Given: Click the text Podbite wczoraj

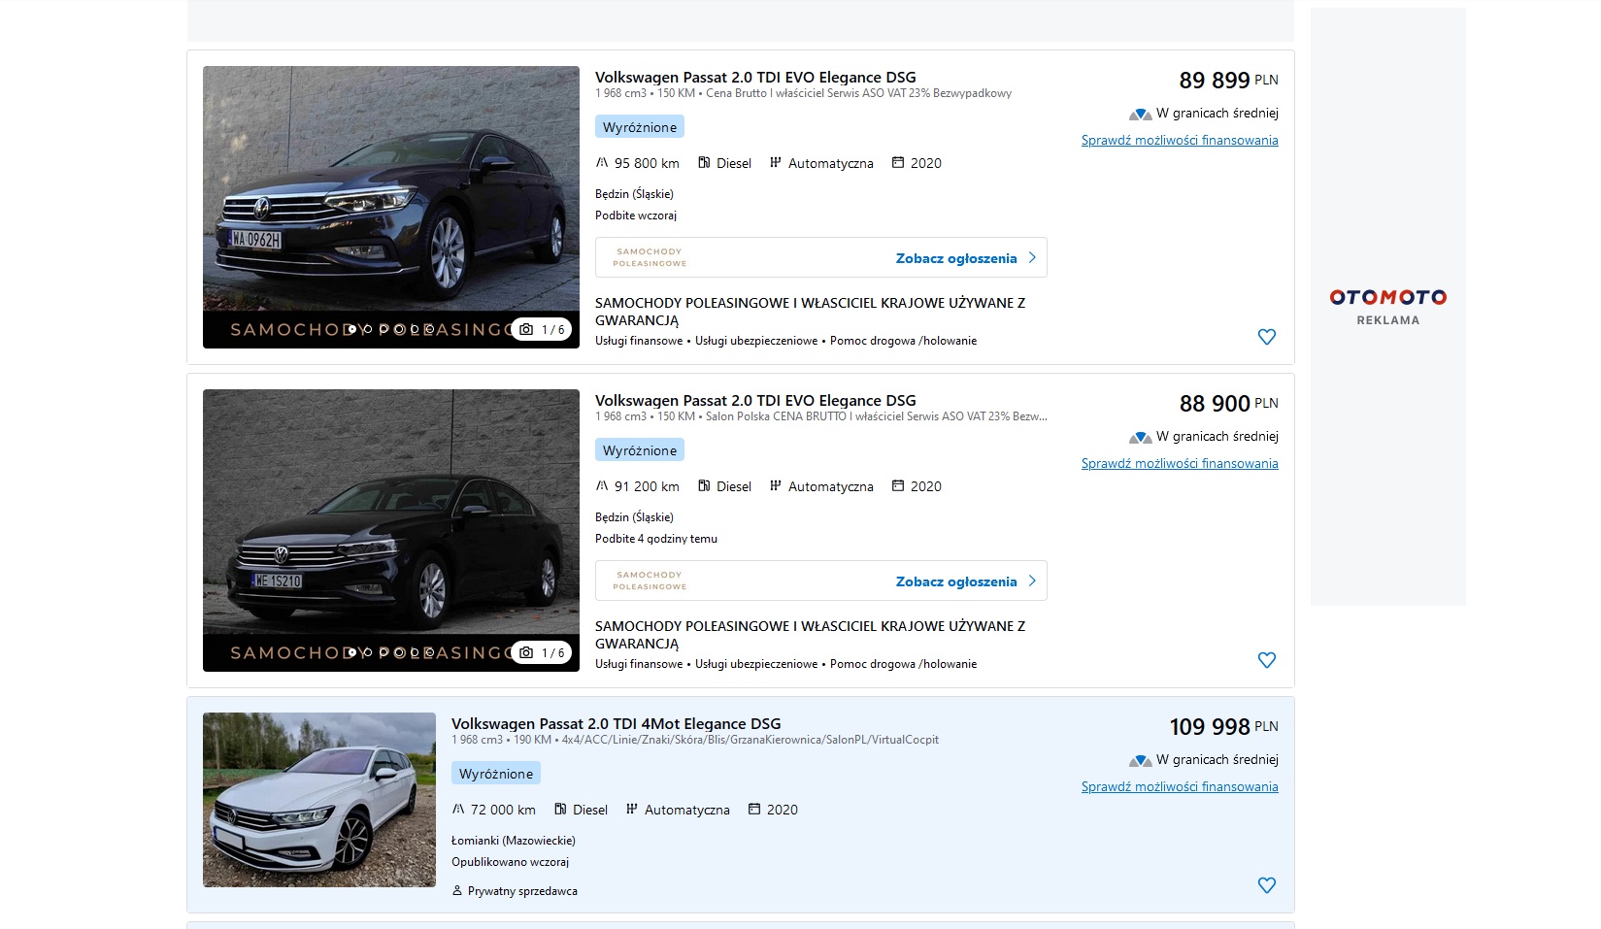Looking at the screenshot, I should (x=636, y=216).
